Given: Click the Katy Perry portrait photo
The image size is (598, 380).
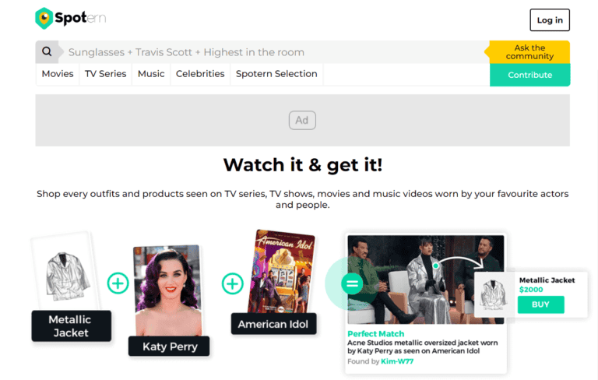Looking at the screenshot, I should click(x=168, y=290).
